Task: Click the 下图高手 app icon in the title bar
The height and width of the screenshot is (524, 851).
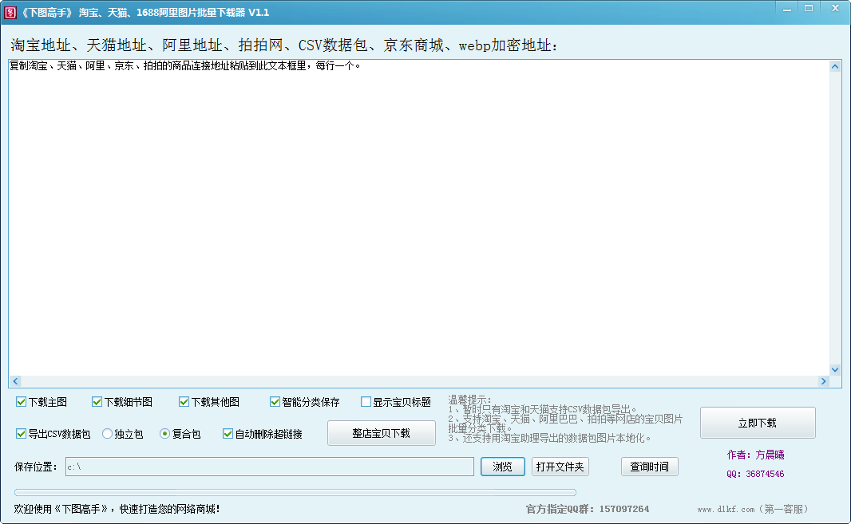Action: point(11,11)
